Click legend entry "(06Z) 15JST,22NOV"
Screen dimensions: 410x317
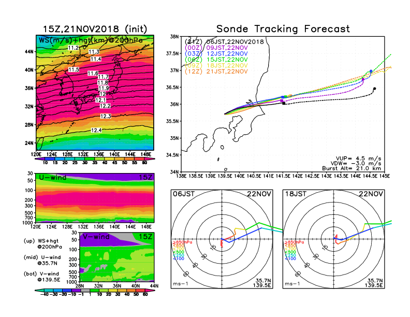pyautogui.click(x=216, y=60)
